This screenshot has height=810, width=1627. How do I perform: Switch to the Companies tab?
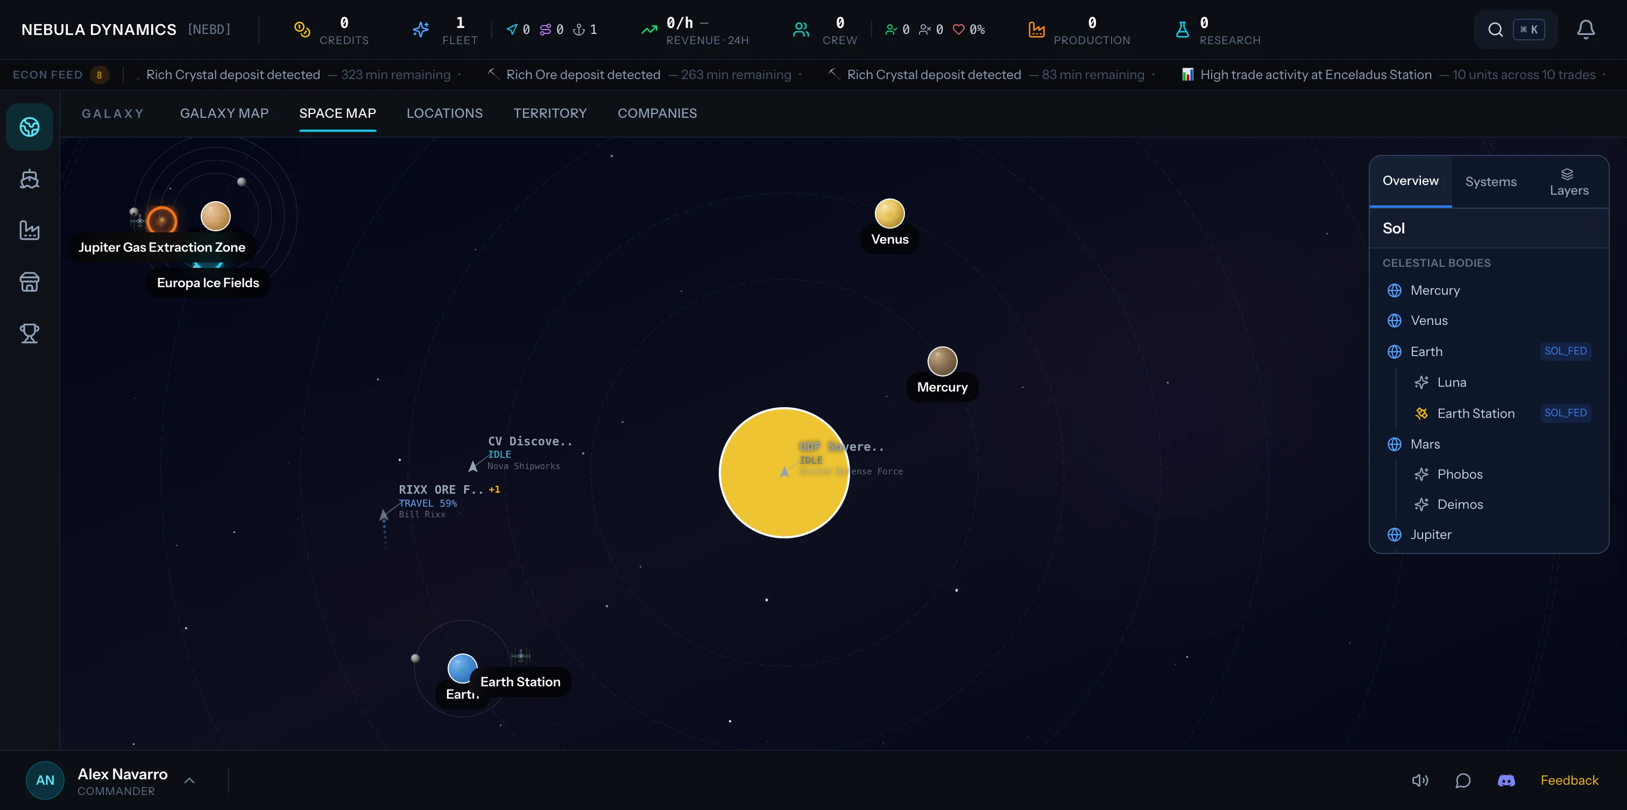click(x=657, y=113)
